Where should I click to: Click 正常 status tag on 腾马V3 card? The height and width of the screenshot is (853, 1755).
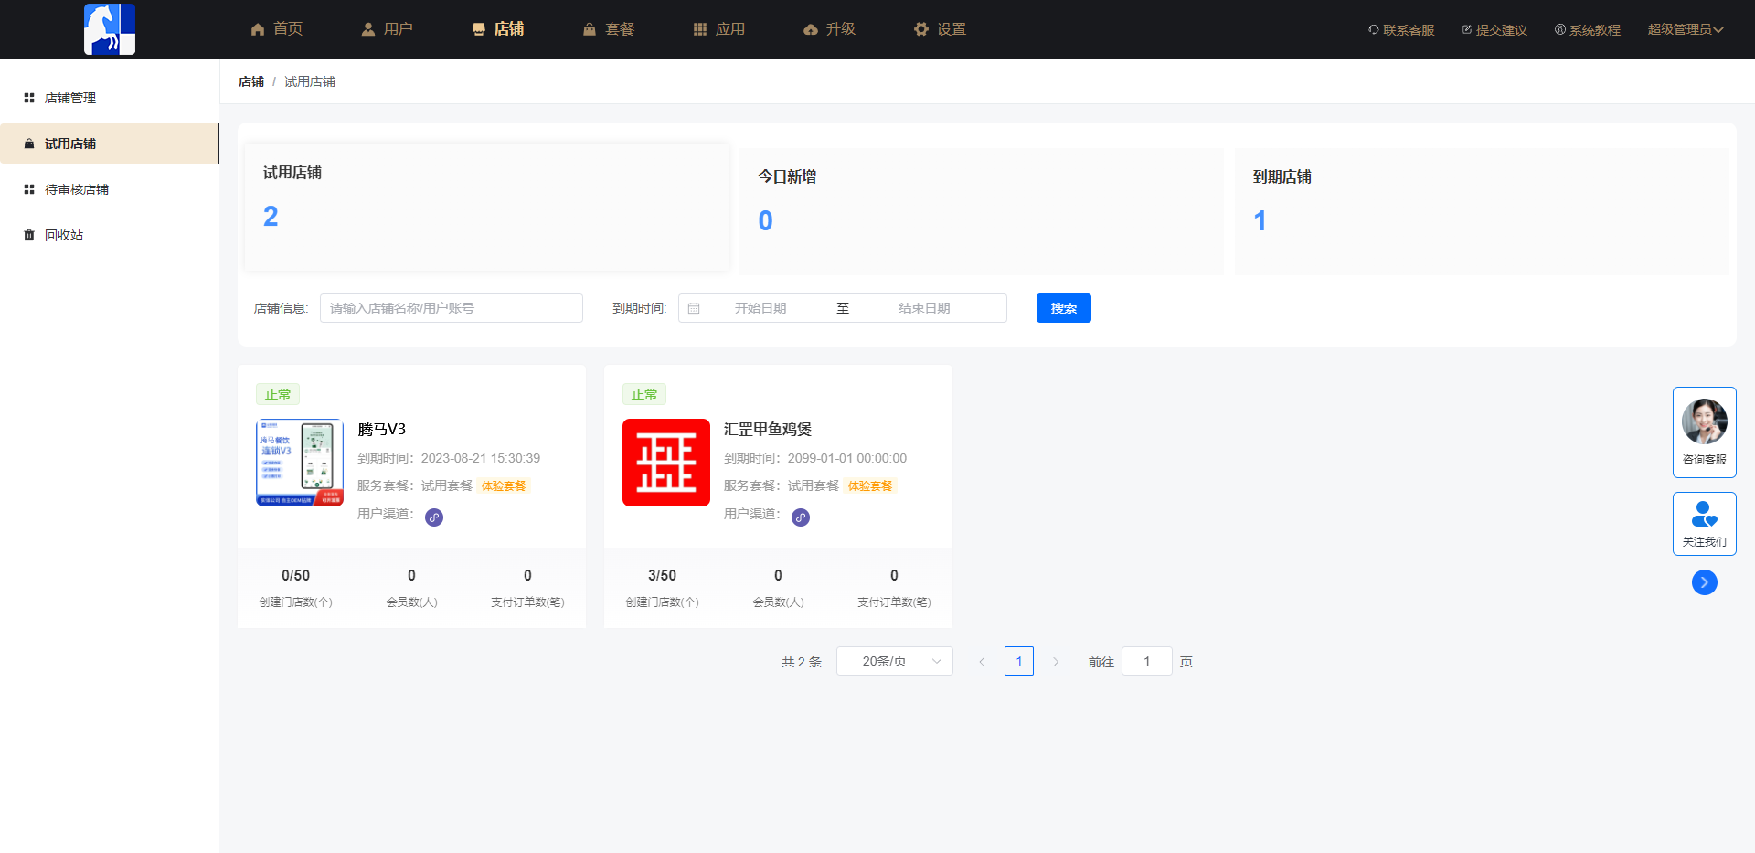point(278,394)
